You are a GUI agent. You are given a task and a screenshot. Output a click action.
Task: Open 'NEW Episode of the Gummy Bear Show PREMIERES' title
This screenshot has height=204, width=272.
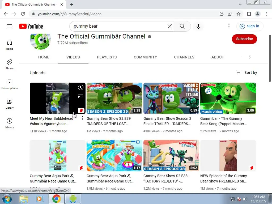coord(224,178)
